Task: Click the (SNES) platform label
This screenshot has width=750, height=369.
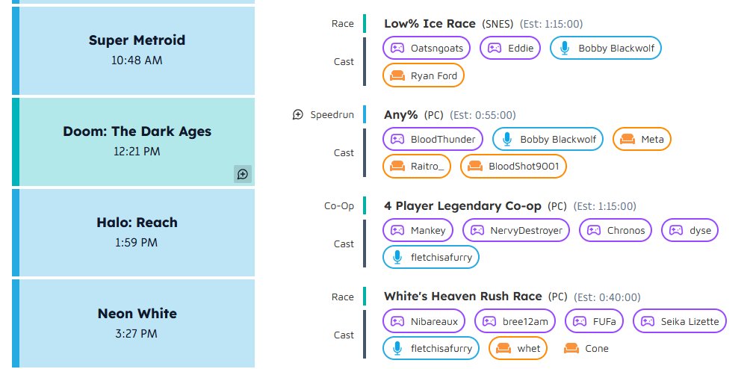Action: (x=498, y=24)
